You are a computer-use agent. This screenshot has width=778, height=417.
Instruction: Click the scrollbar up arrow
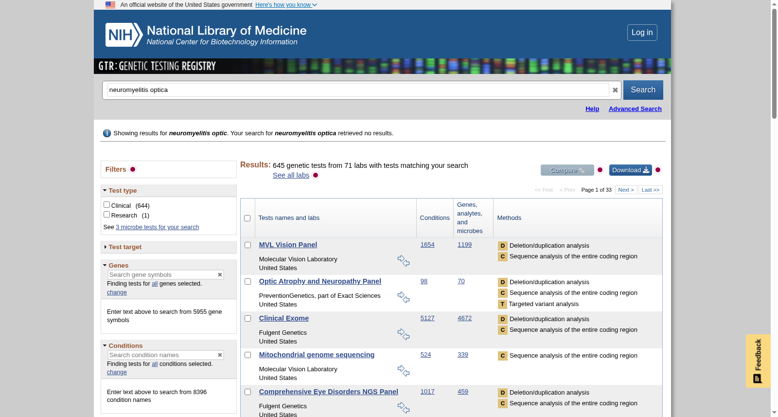pos(774,4)
